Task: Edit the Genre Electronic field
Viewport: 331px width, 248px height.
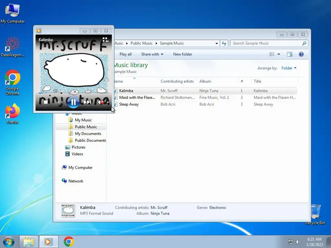Action: (218, 208)
